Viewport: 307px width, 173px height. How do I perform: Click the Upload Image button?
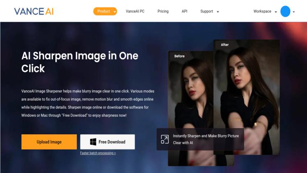[x=49, y=142]
